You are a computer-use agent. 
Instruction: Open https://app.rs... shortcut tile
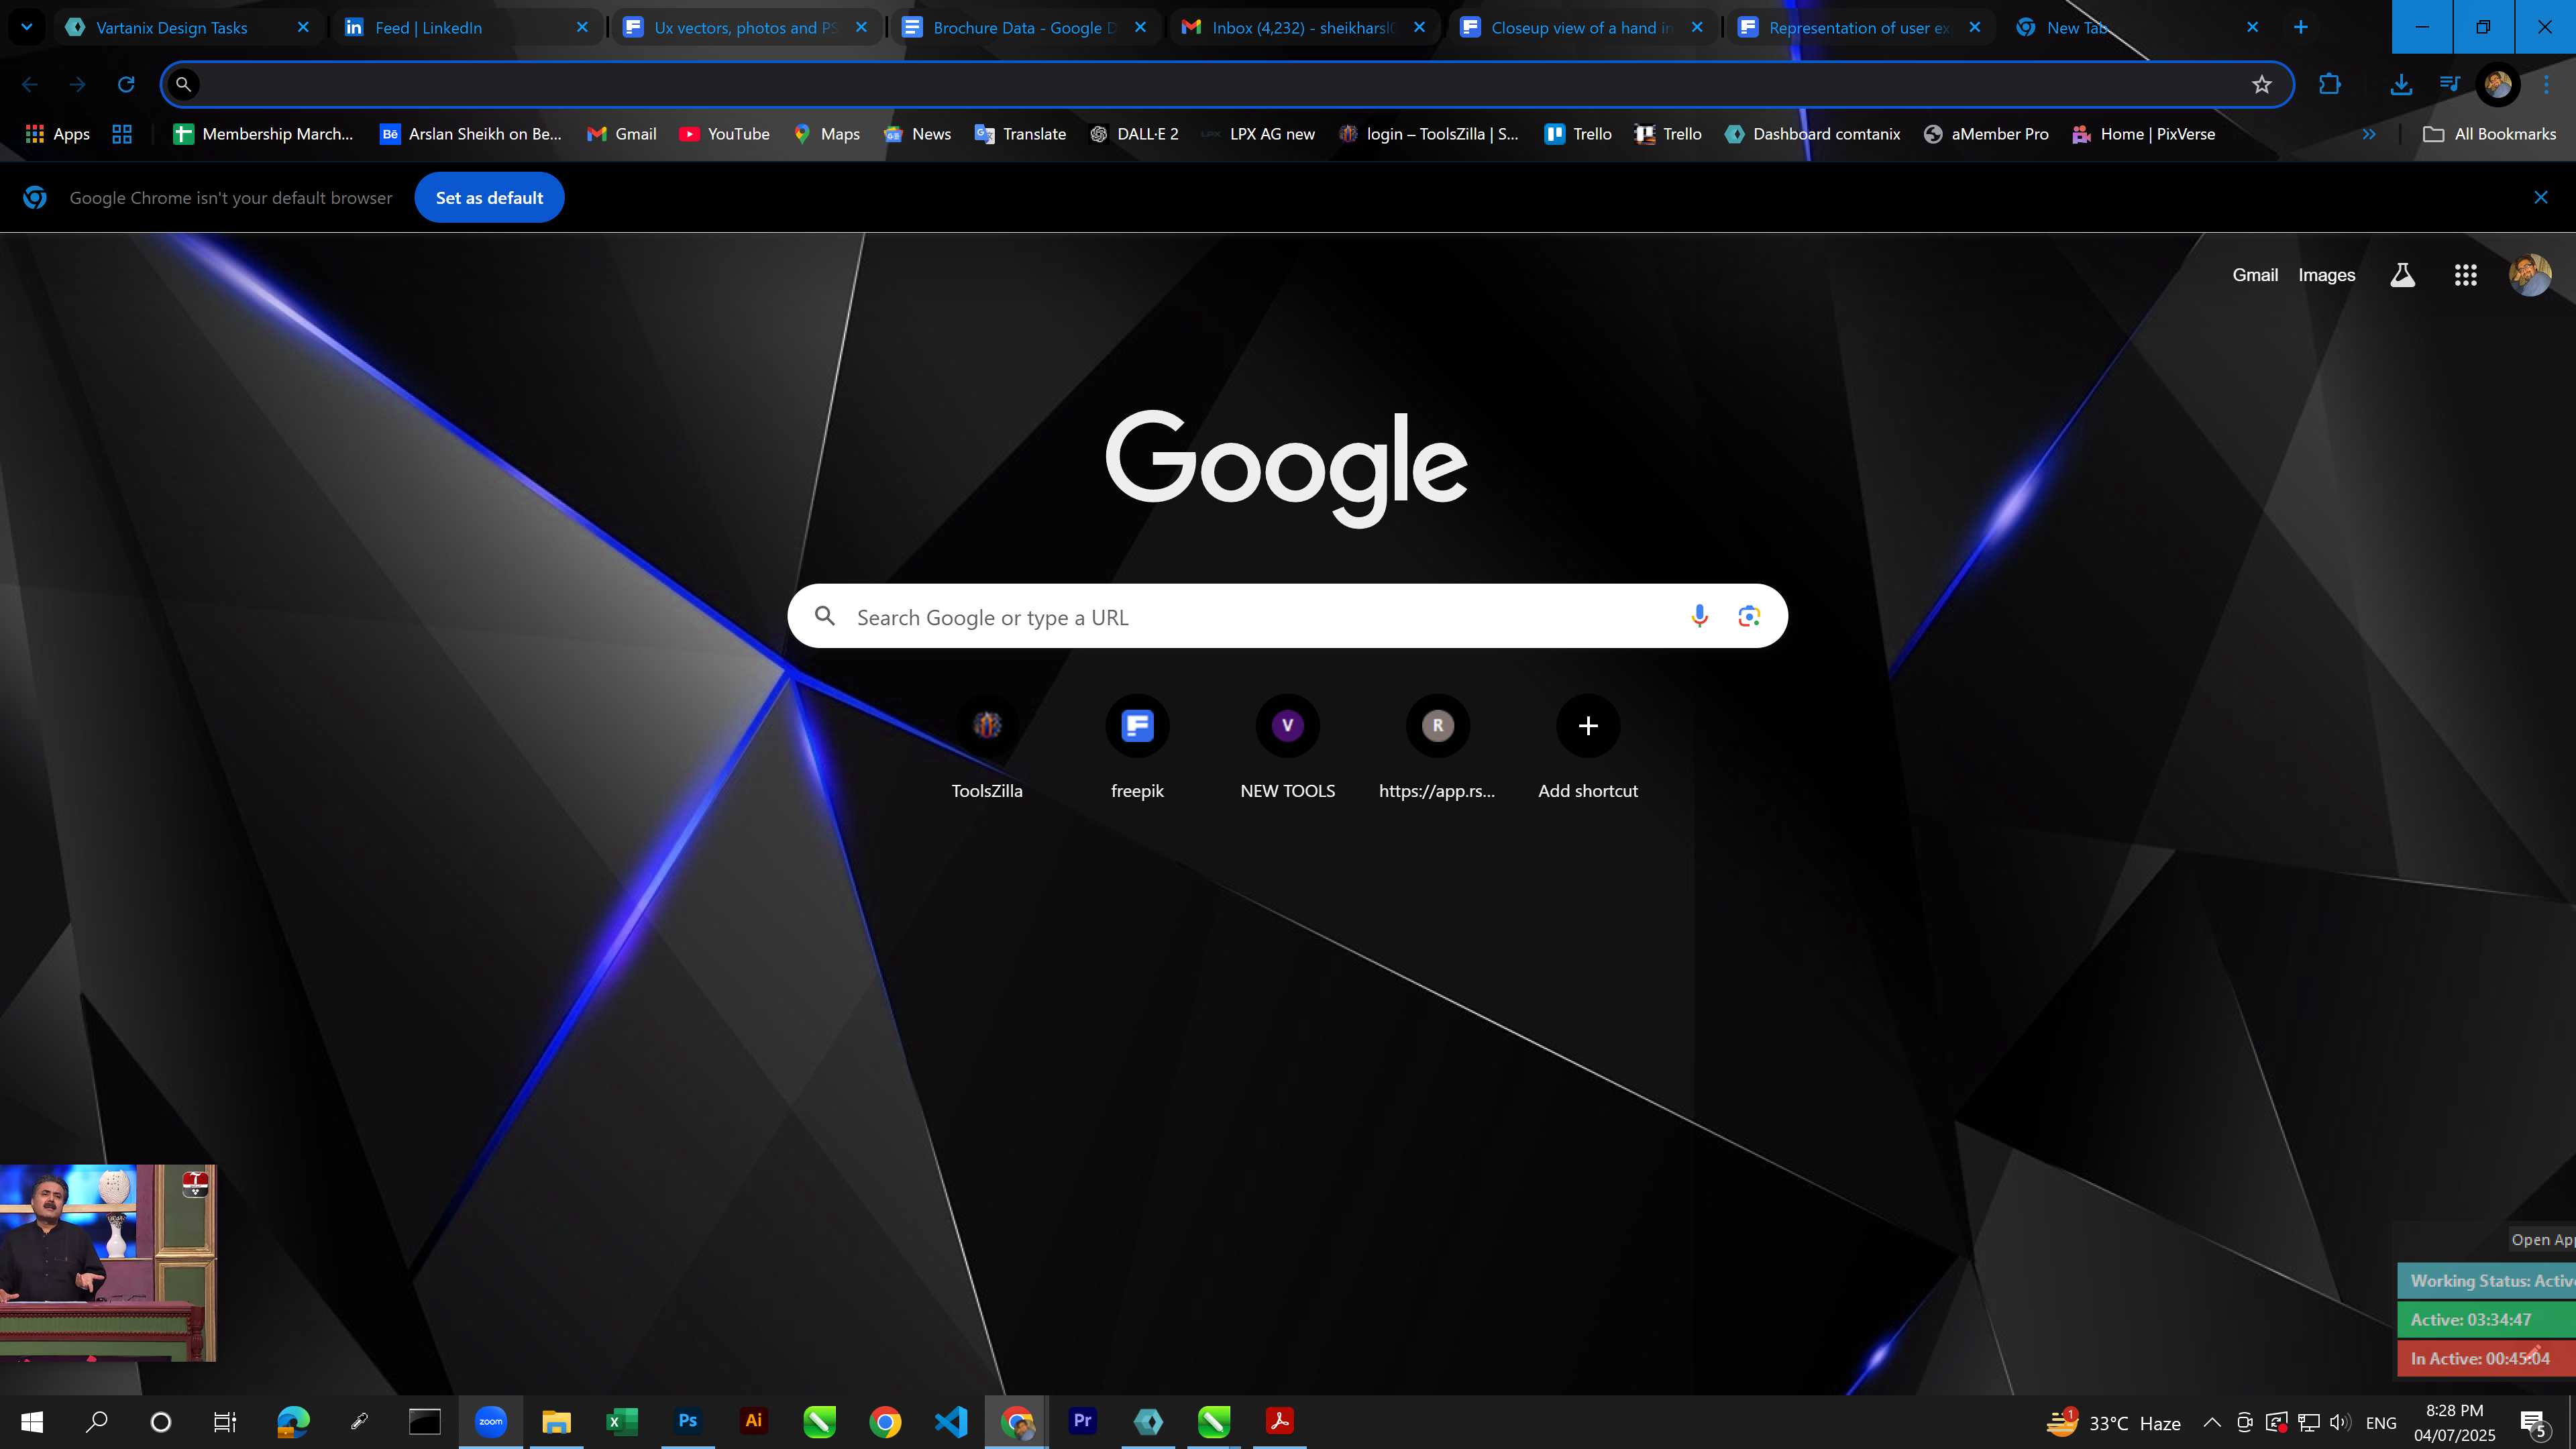tap(1437, 747)
